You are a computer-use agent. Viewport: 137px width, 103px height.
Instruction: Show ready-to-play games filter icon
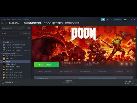point(29,33)
